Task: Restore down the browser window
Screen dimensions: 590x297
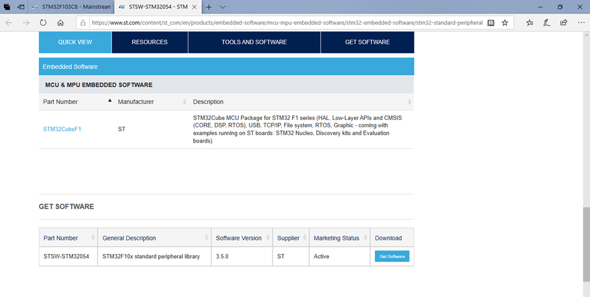Action: pyautogui.click(x=560, y=7)
